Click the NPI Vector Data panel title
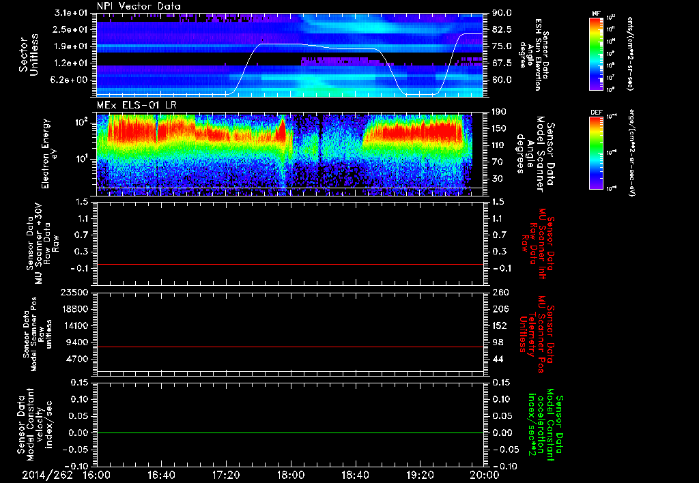Image resolution: width=699 pixels, height=483 pixels. pos(139,6)
